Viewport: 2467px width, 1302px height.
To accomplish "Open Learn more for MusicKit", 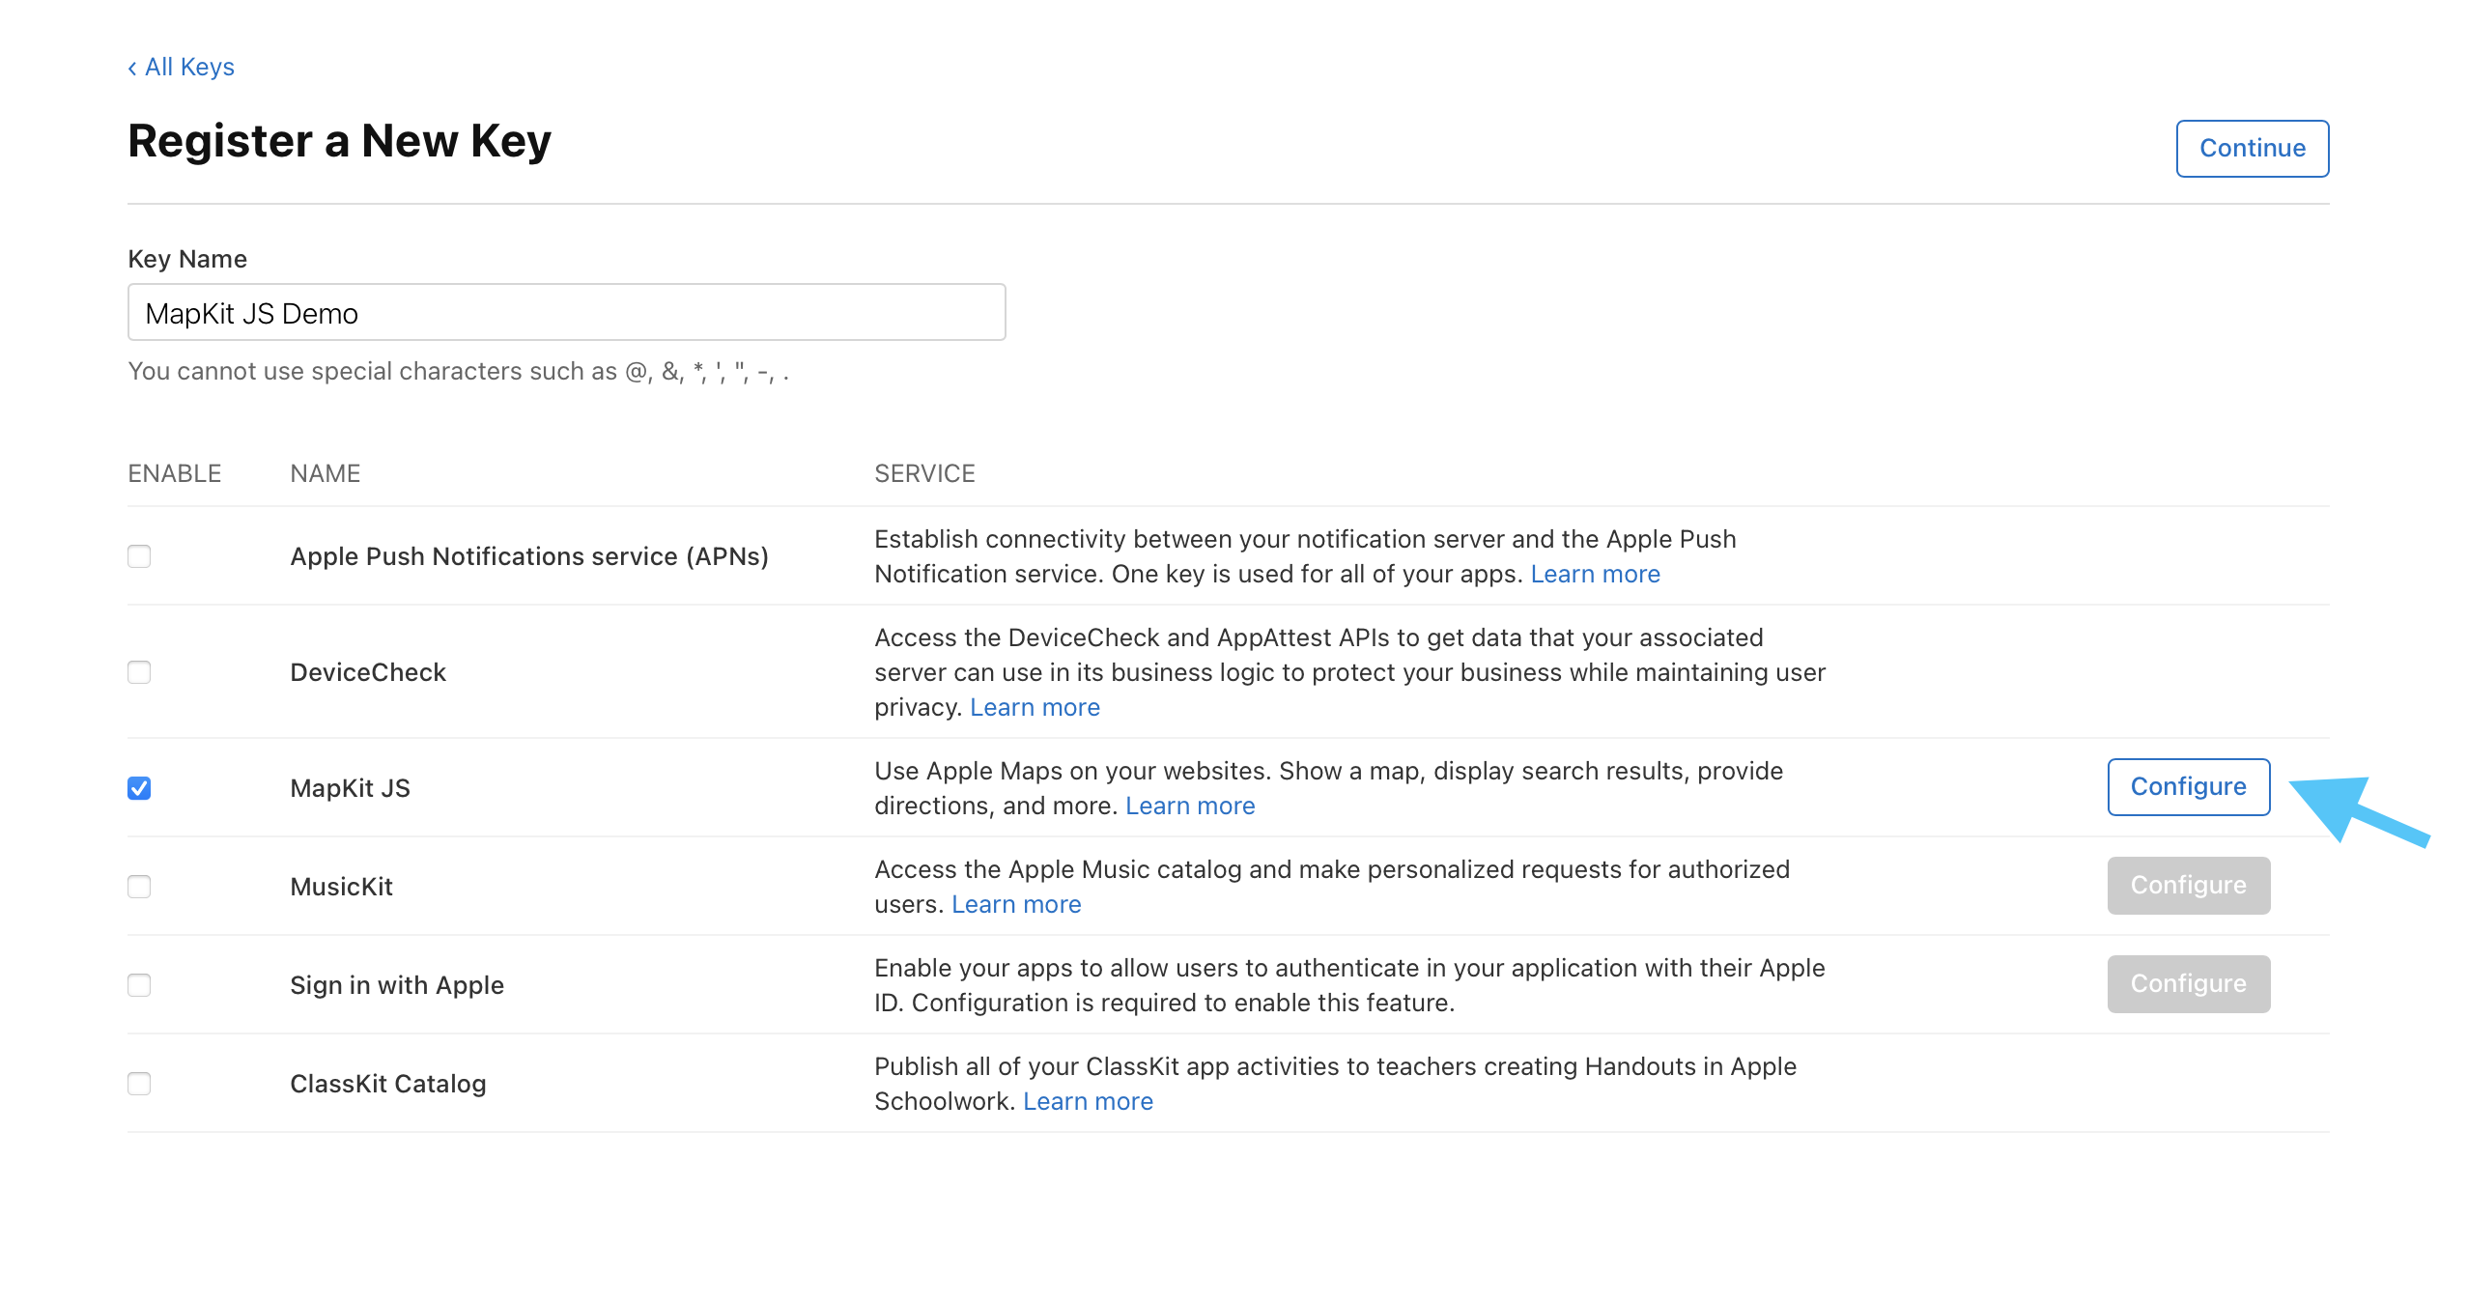I will [x=1016, y=904].
